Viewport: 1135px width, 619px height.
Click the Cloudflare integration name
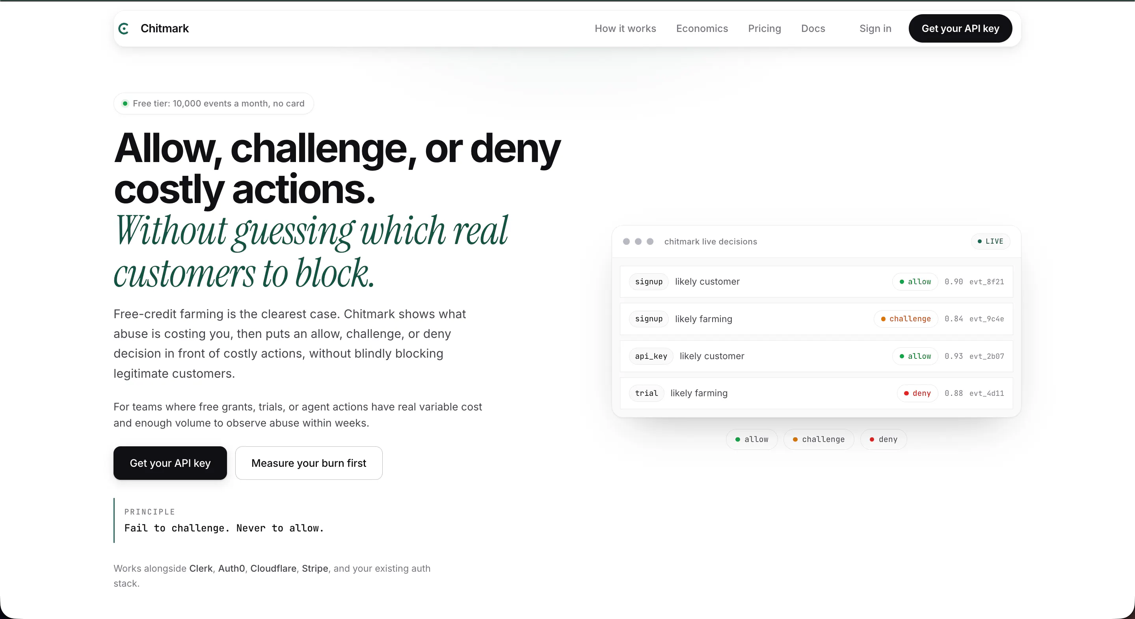coord(273,568)
